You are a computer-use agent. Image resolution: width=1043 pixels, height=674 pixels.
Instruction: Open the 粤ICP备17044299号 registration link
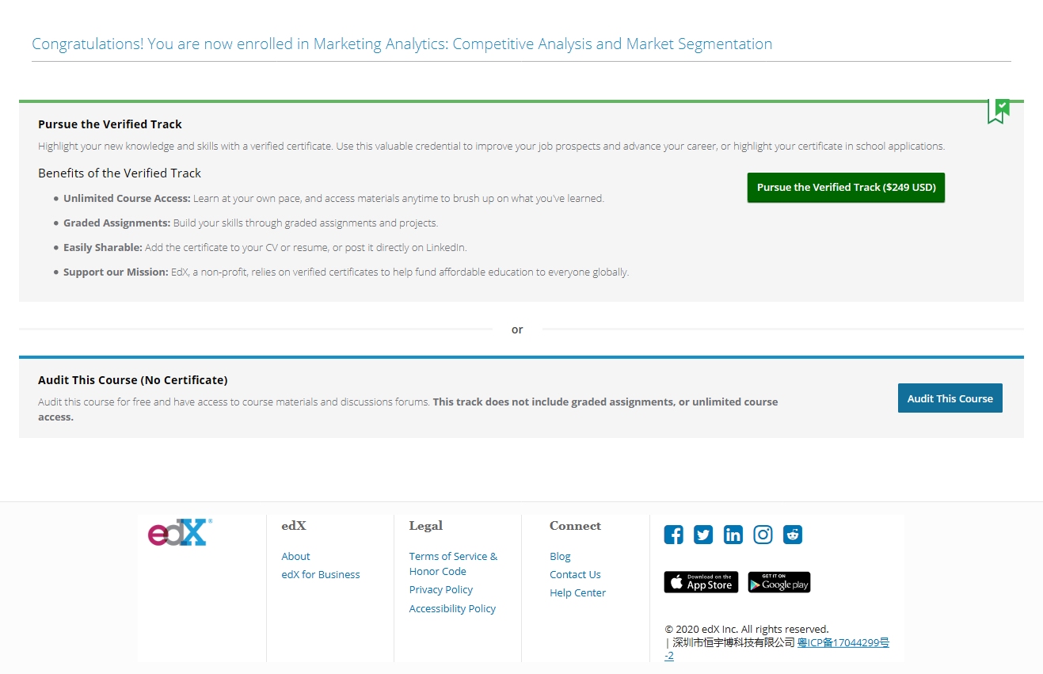[843, 643]
